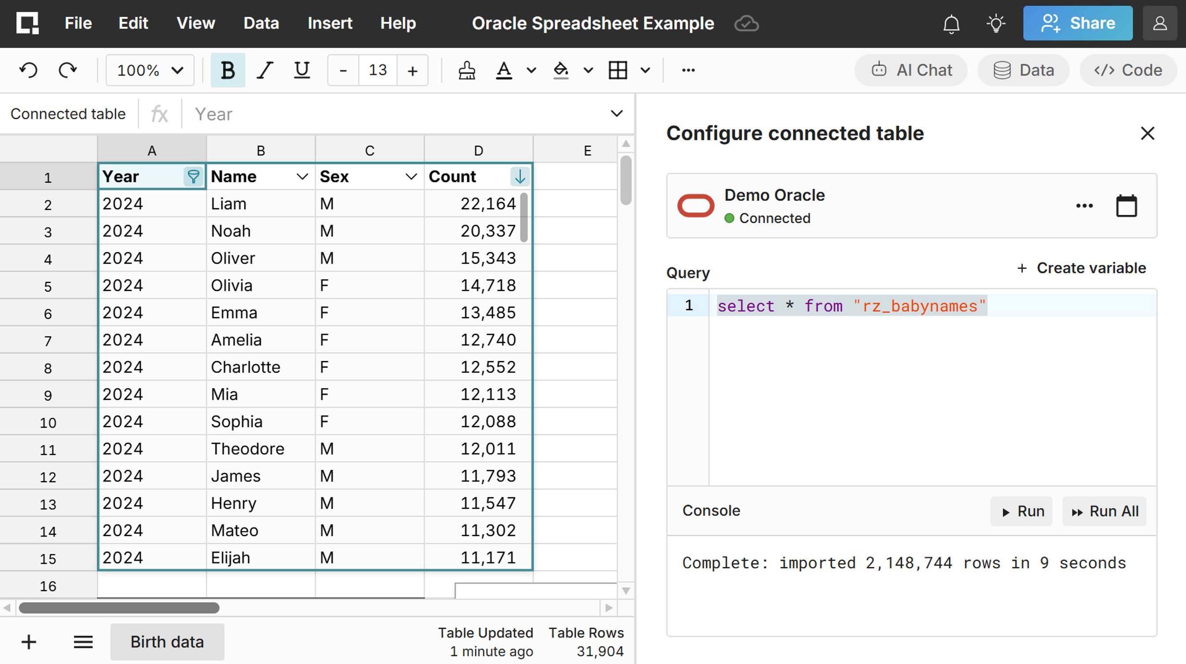
Task: Expand the Name column dropdown
Action: [x=302, y=176]
